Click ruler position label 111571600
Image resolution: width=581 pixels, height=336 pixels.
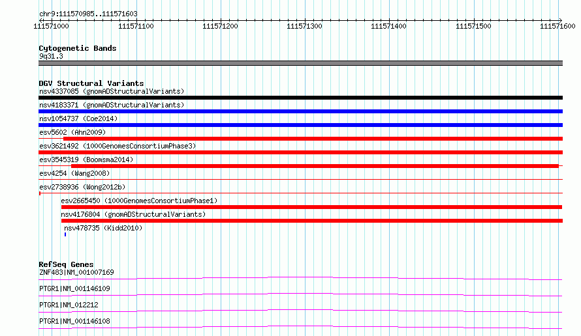(x=557, y=26)
